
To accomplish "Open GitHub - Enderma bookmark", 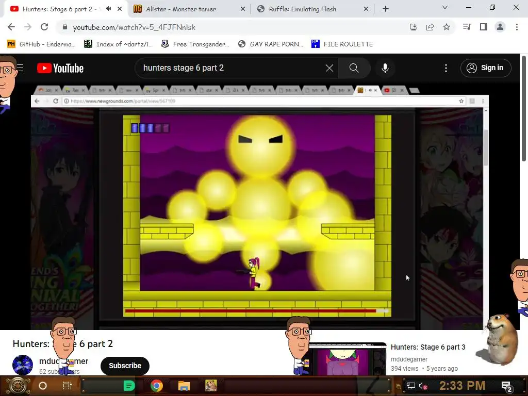I will tap(41, 44).
